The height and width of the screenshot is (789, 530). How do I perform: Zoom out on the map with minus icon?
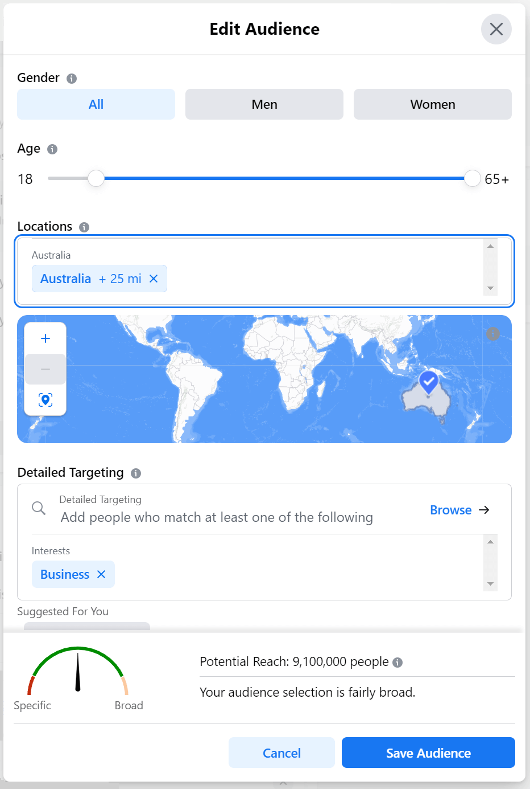[x=45, y=369]
